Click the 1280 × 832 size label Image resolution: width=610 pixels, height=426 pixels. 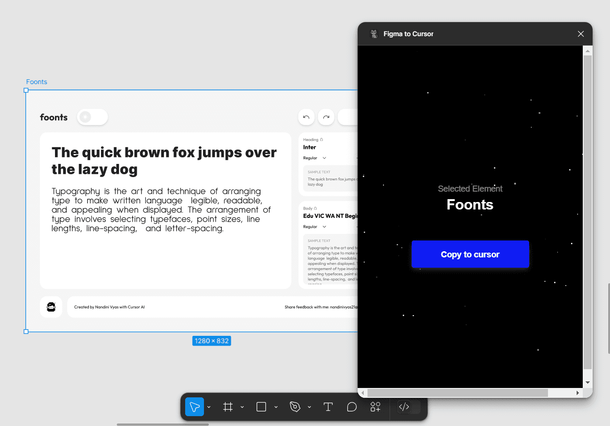[211, 341]
